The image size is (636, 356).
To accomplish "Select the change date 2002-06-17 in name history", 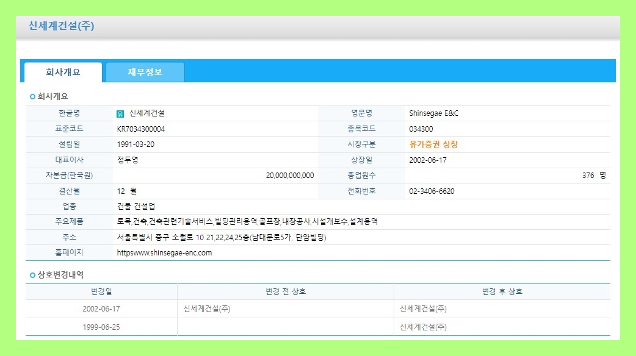I will [x=101, y=309].
